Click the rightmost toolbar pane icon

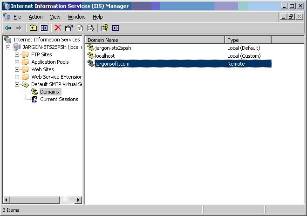[x=116, y=28]
